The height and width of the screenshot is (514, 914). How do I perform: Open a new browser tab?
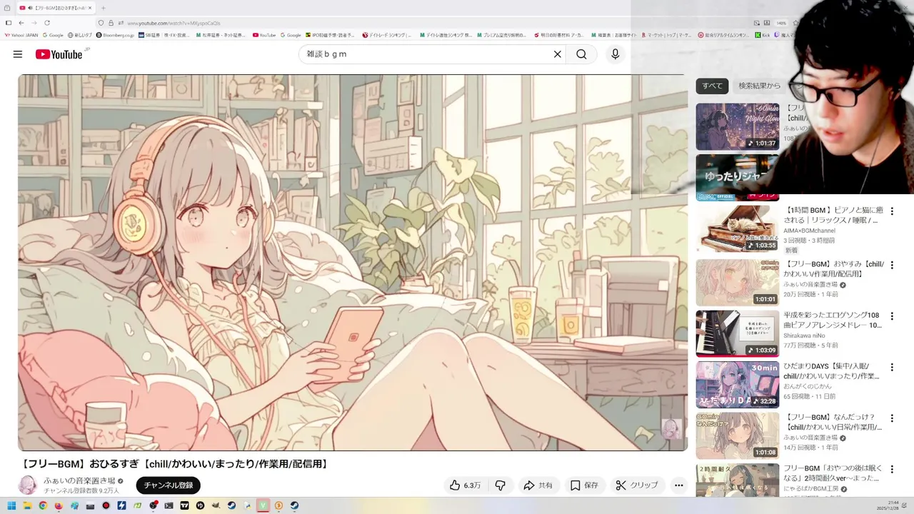[104, 8]
